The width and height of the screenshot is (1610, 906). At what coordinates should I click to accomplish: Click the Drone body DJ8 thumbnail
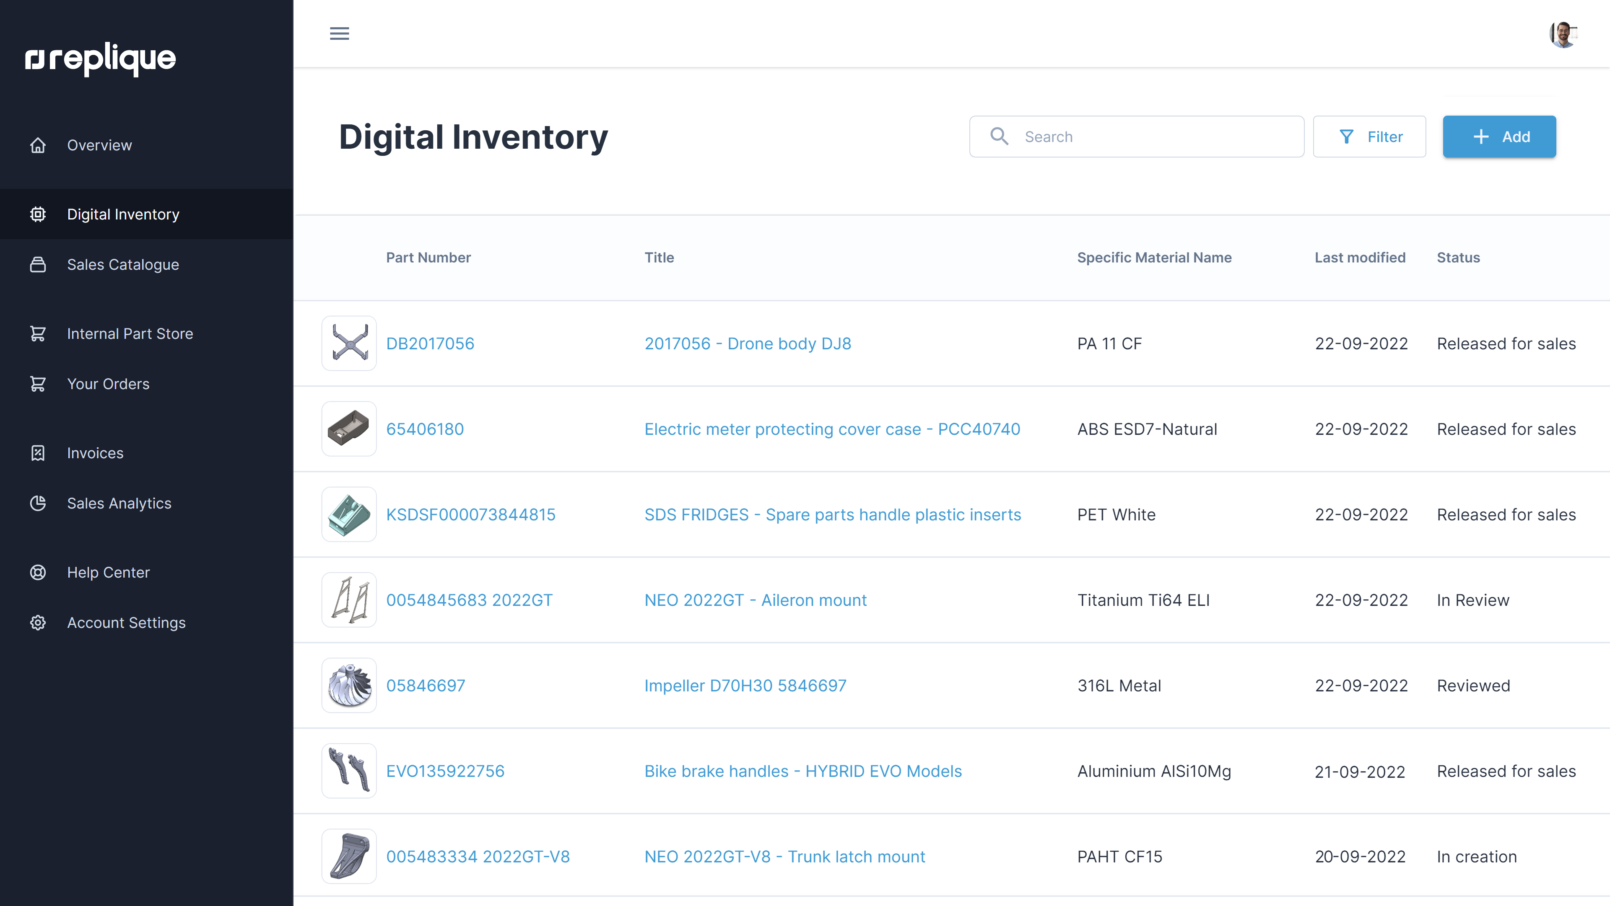coord(349,343)
